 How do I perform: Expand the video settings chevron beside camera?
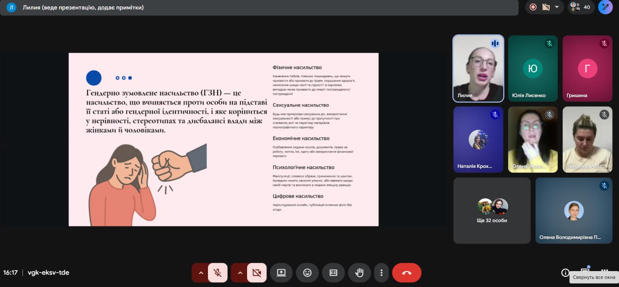pos(239,273)
